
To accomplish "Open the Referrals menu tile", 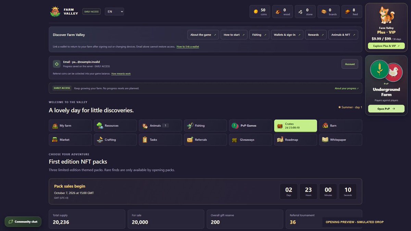I will 205,140.
